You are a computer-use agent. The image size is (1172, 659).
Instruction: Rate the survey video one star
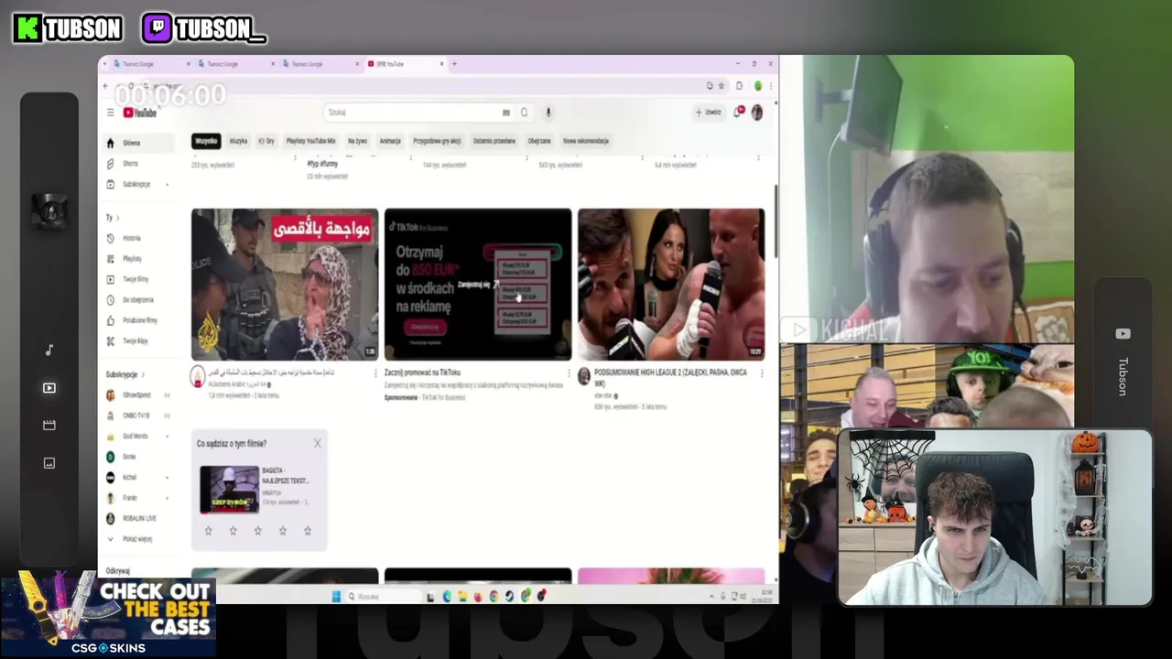(x=209, y=530)
